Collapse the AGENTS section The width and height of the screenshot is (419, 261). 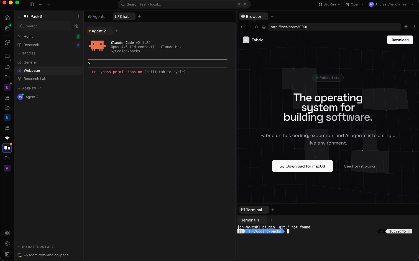click(x=19, y=88)
